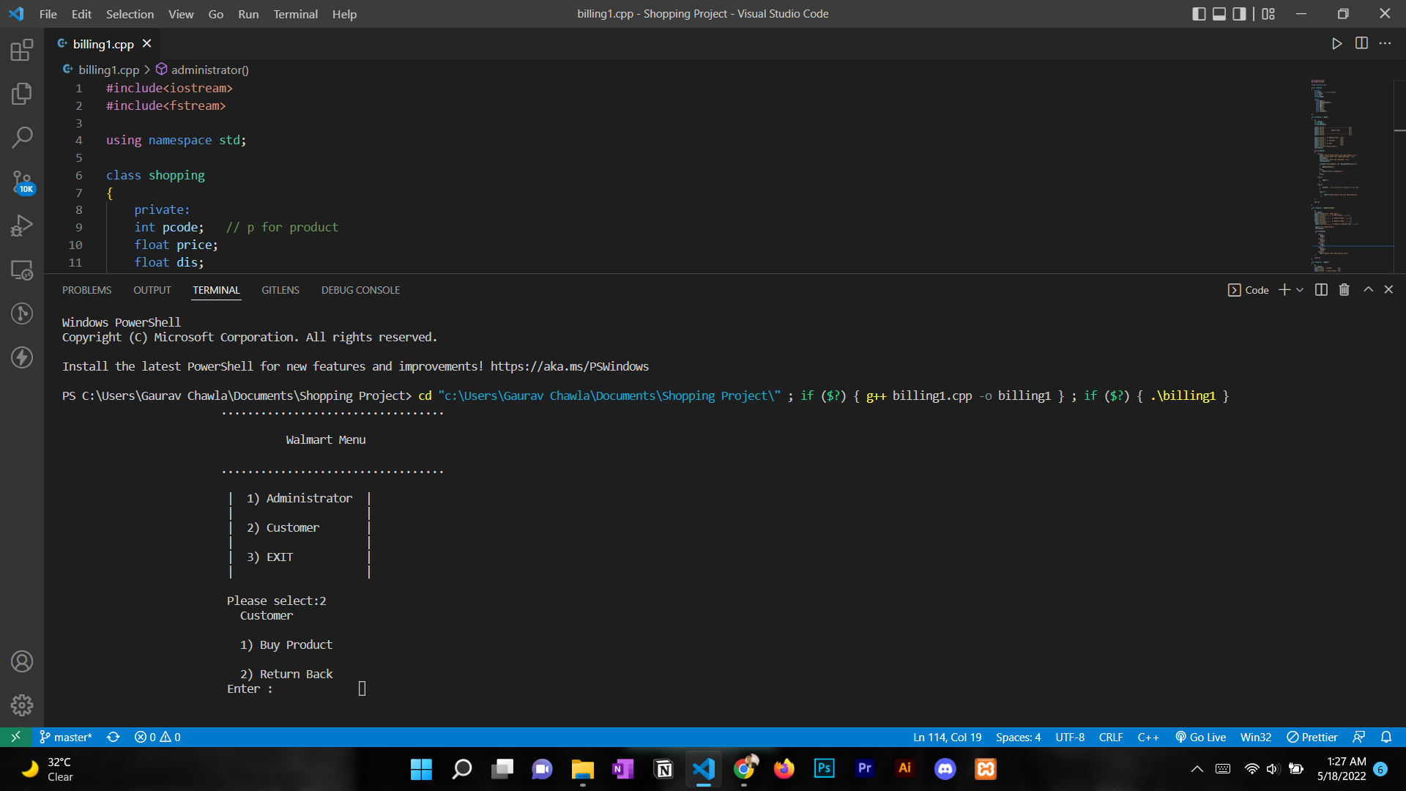Screen dimensions: 1406x791
Task: Open more editor actions with ellipsis
Action: pyautogui.click(x=1385, y=43)
